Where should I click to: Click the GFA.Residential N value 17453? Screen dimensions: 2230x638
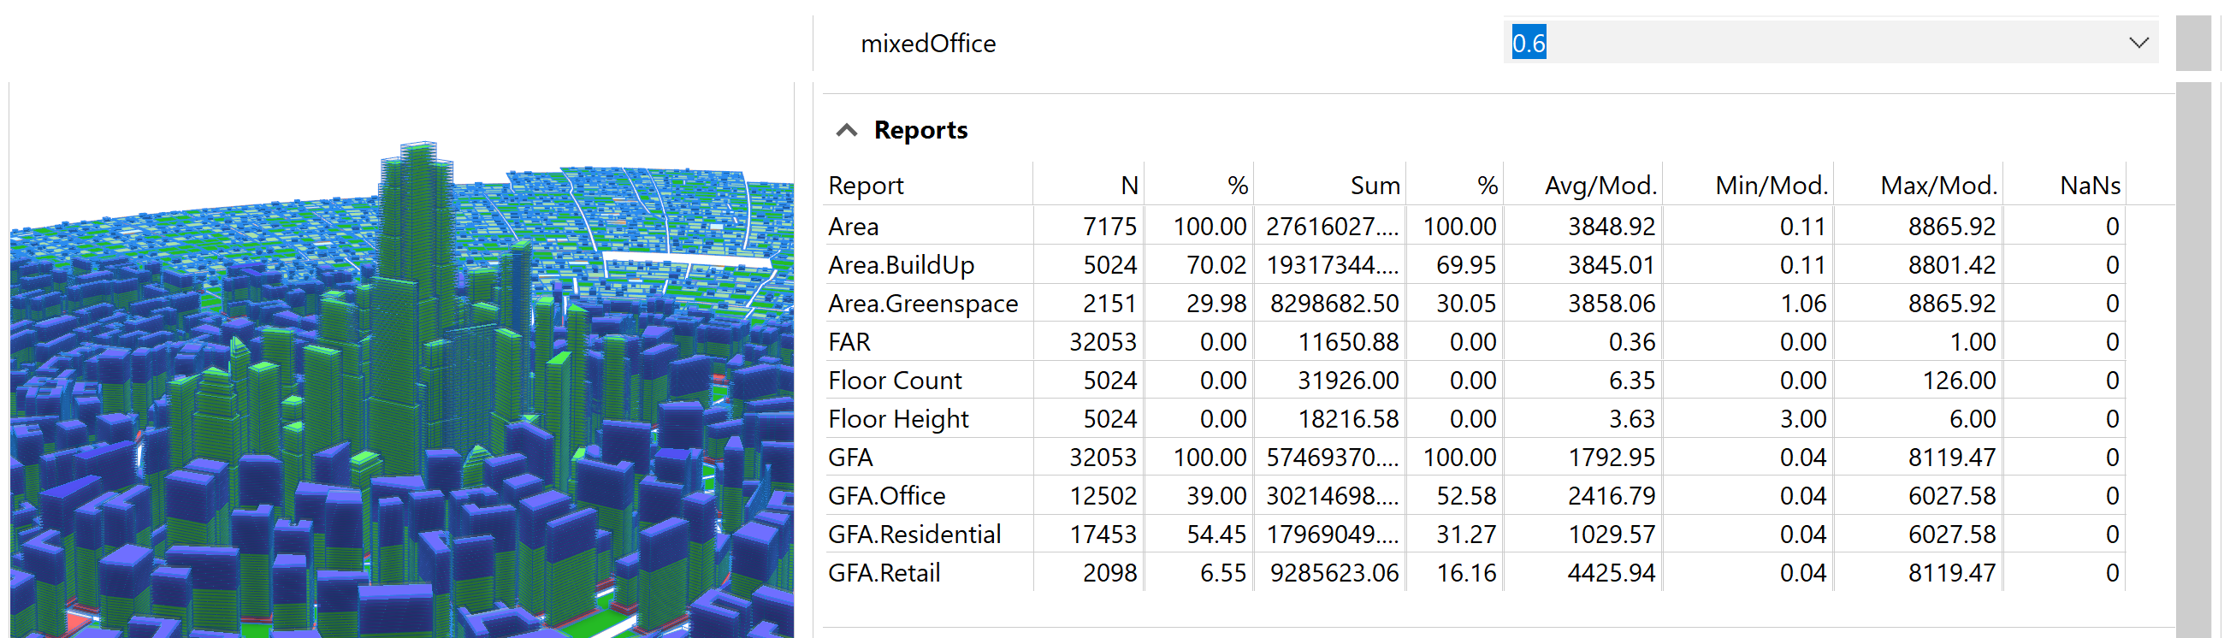click(x=1103, y=535)
